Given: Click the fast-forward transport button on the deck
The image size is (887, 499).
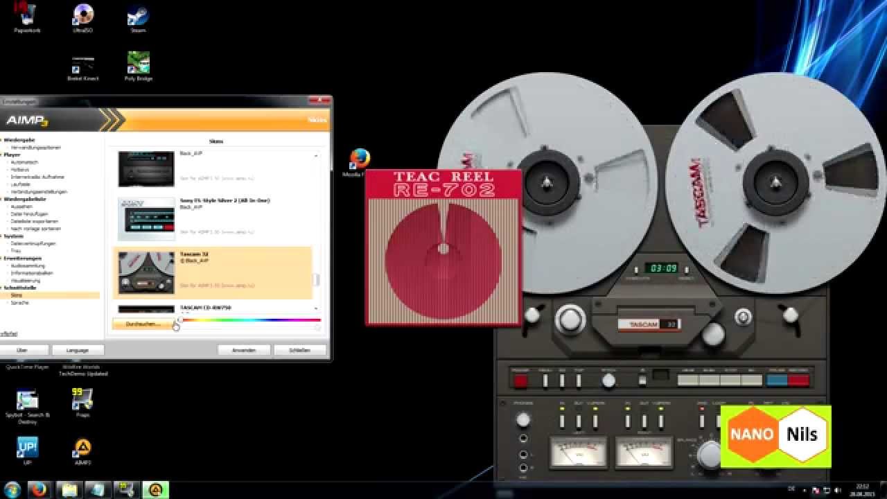Looking at the screenshot, I should point(710,380).
